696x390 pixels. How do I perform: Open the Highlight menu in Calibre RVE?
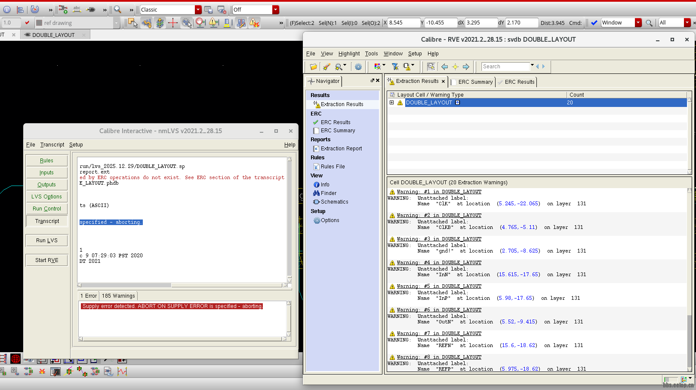[x=348, y=54]
